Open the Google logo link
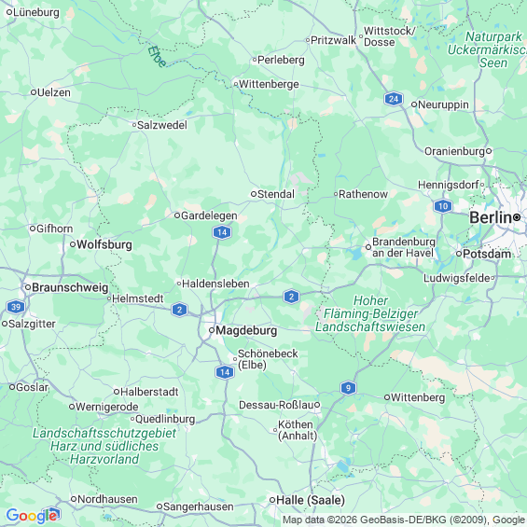The image size is (527, 527). coord(32,516)
